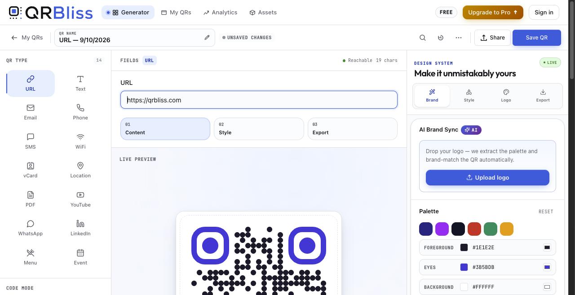575x295 pixels.
Task: Pick the WhatsApp QR type
Action: click(31, 228)
